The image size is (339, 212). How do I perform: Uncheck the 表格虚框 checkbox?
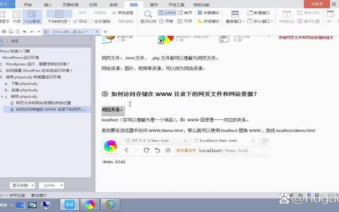point(114,13)
